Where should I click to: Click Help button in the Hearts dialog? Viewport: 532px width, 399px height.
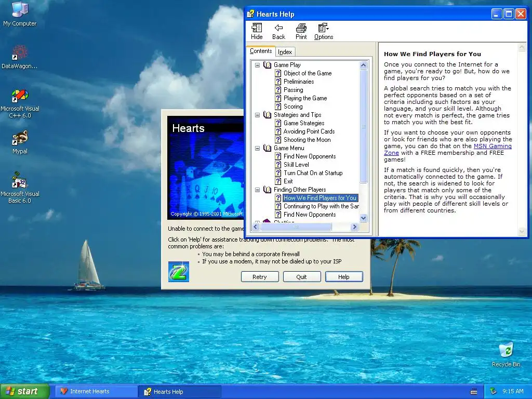point(344,277)
